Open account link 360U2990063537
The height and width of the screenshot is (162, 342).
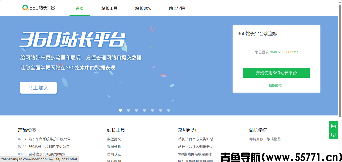(284, 52)
